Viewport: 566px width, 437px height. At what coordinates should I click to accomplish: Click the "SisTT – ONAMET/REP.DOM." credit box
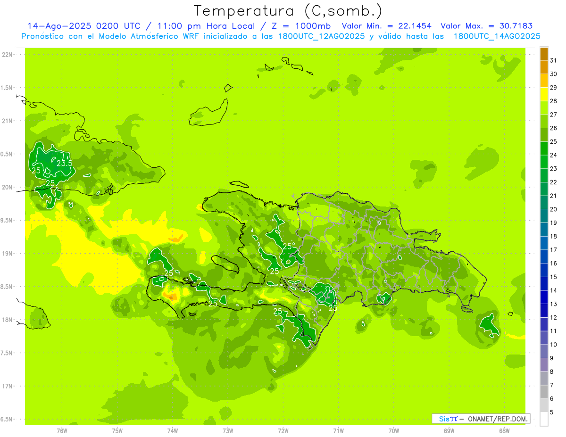coord(481,419)
